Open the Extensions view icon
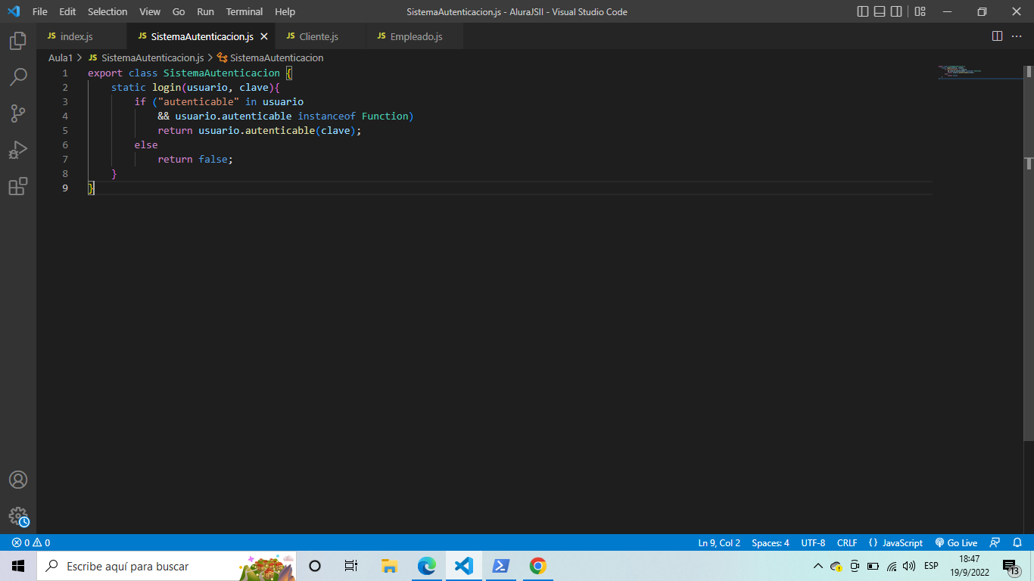 (x=18, y=186)
